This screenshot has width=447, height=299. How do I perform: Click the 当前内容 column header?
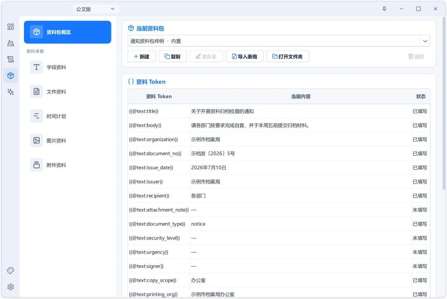(301, 96)
